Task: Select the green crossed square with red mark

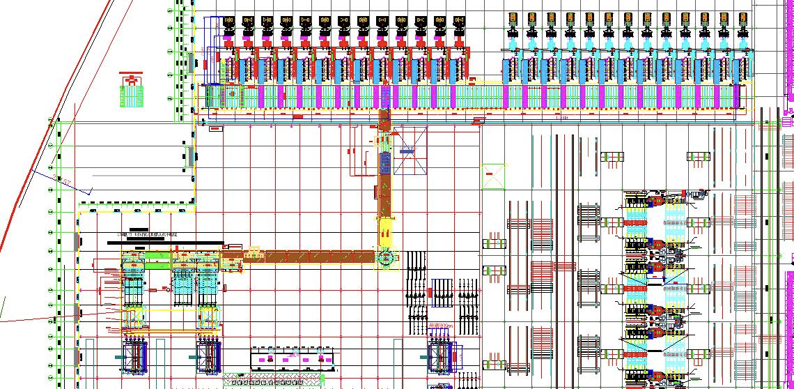Action: click(x=495, y=175)
